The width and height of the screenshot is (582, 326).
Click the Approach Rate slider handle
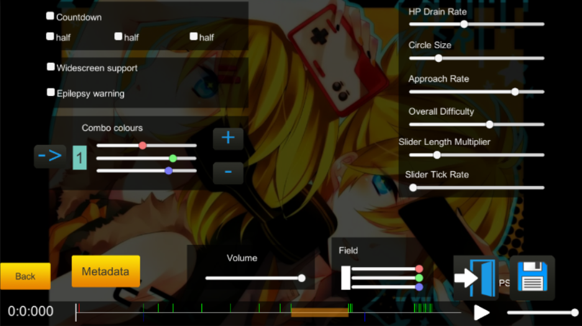515,92
